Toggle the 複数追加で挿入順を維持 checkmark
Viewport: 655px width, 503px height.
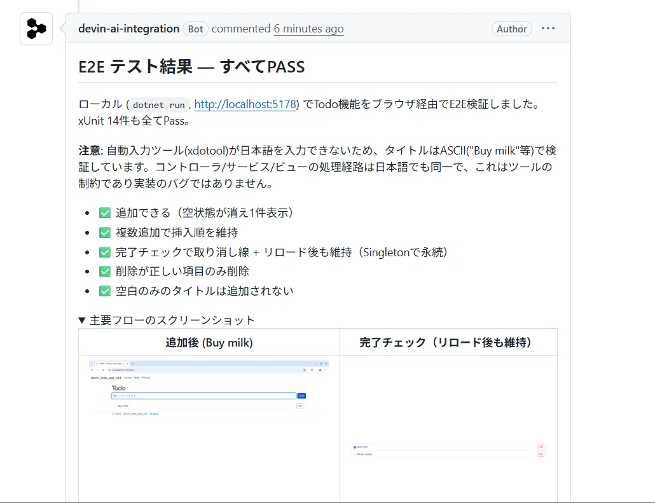[x=105, y=233]
